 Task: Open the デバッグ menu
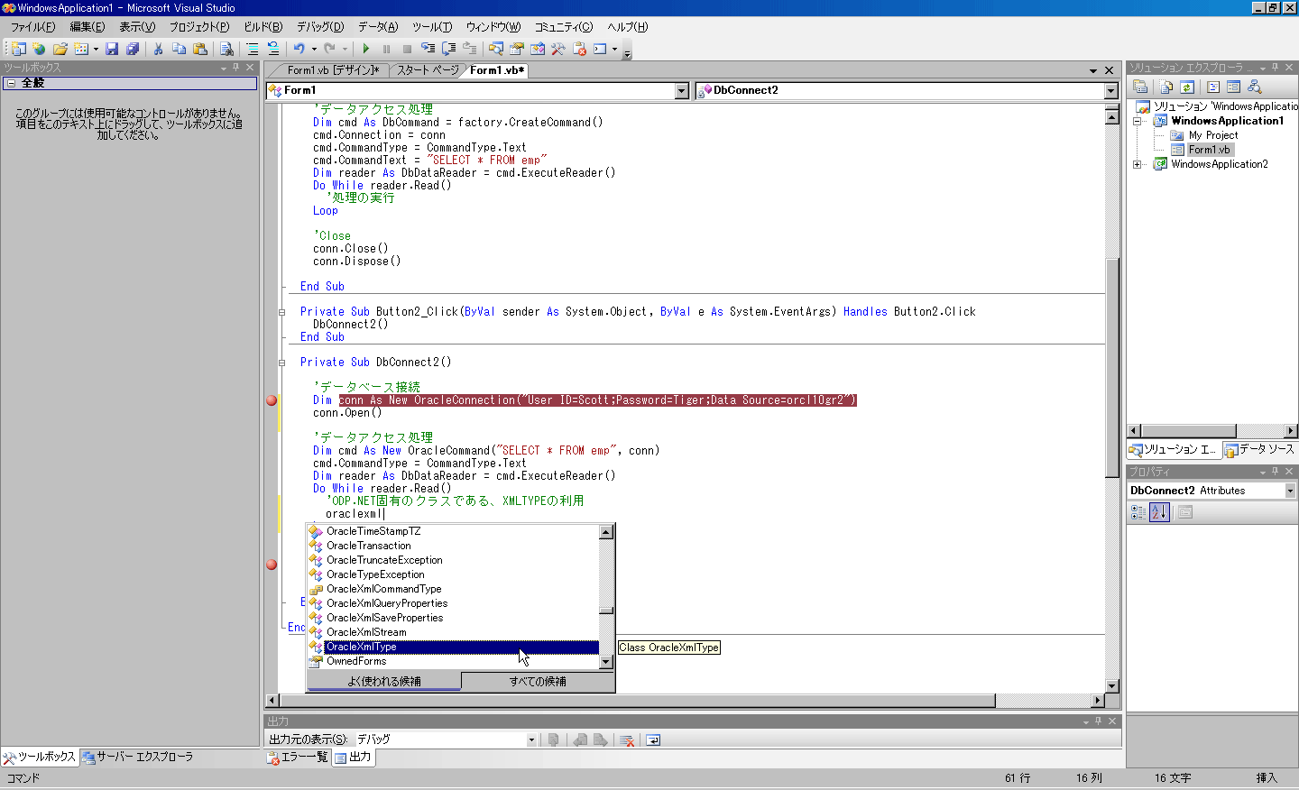click(323, 27)
